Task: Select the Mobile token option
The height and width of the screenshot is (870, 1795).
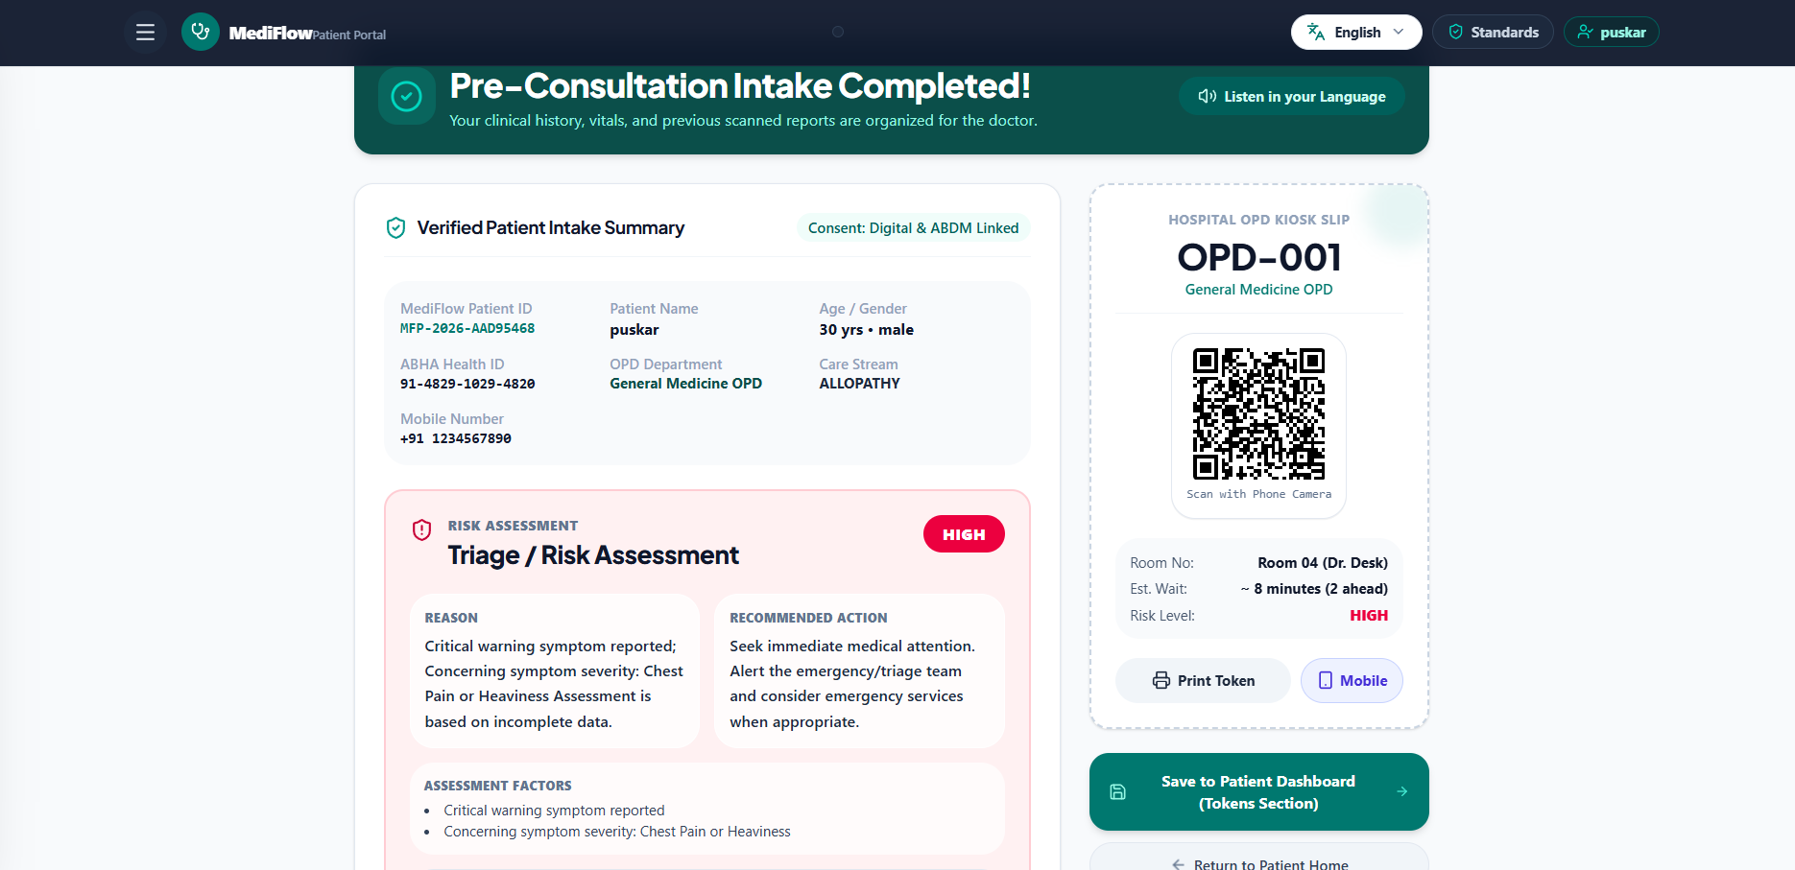Action: 1352,680
